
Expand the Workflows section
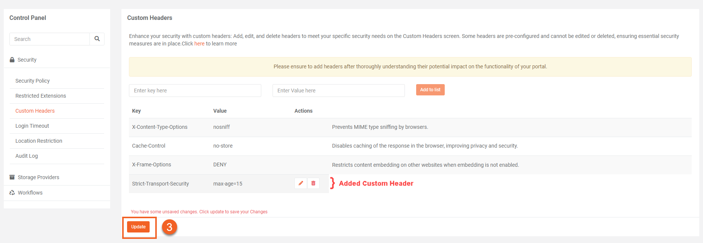30,193
